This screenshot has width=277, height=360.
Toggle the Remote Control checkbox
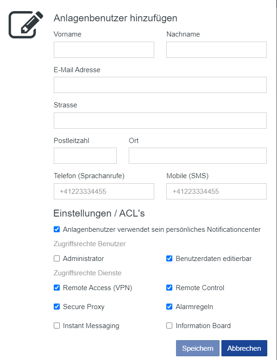click(170, 288)
